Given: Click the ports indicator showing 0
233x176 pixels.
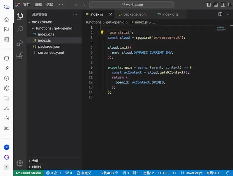Looking at the screenshot, I should click(69, 173).
